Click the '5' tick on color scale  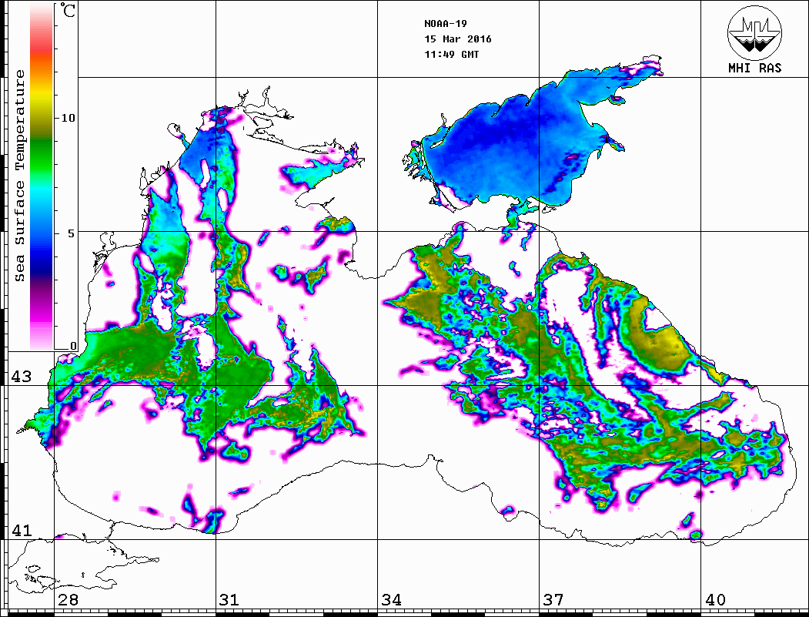[72, 233]
